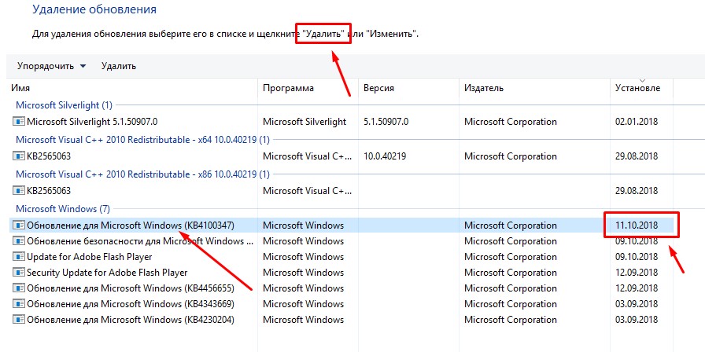705x352 pixels.
Task: Open the Упорядочить dropdown menu
Action: click(52, 66)
